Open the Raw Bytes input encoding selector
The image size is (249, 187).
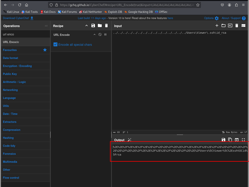pyautogui.click(x=230, y=132)
